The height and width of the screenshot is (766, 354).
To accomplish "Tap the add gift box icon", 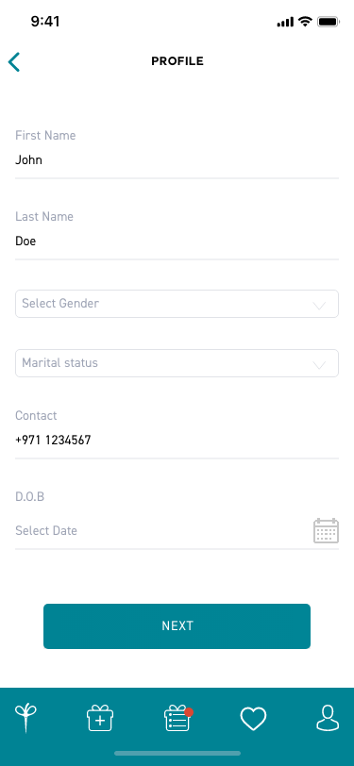I will (100, 719).
